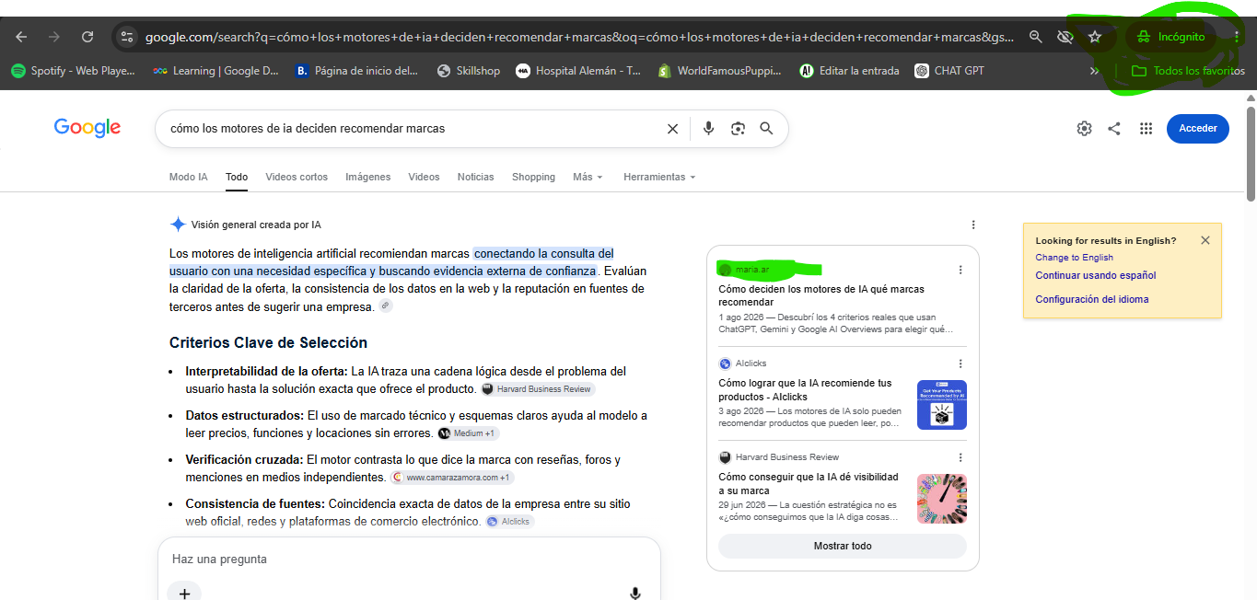This screenshot has width=1257, height=600.
Task: Open result Cómo lograr que la IA recomiende
Action: click(x=806, y=390)
